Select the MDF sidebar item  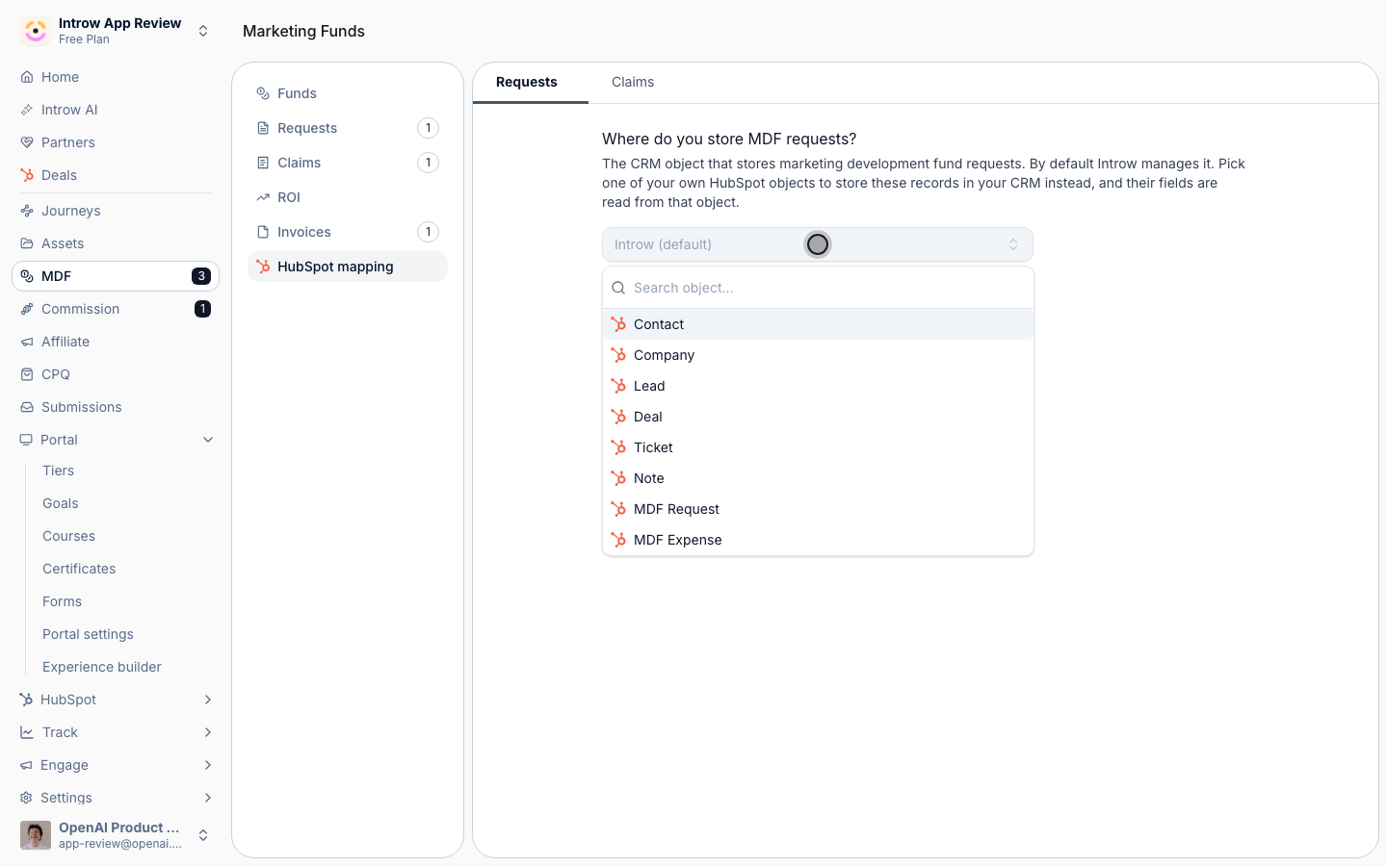click(116, 276)
